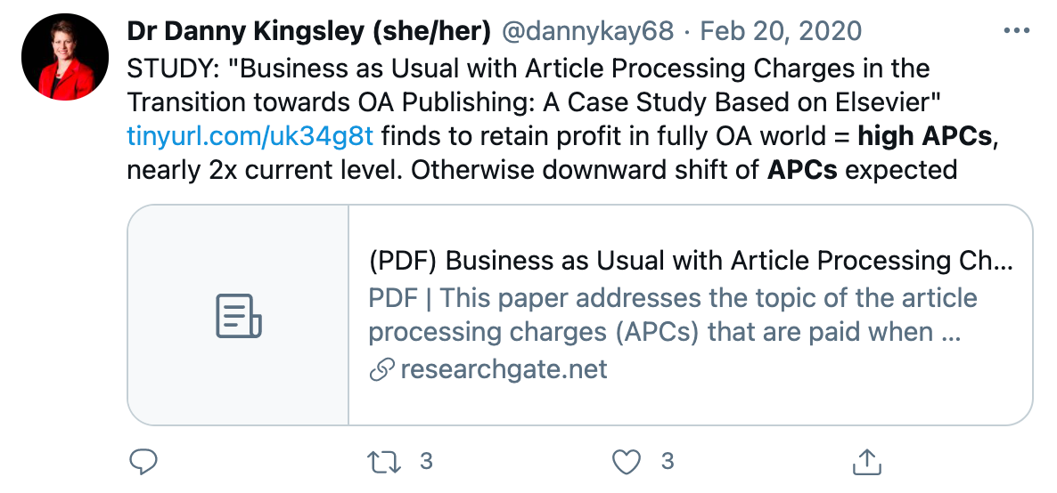Click the chain link icon beside researchgate.net

tap(381, 370)
